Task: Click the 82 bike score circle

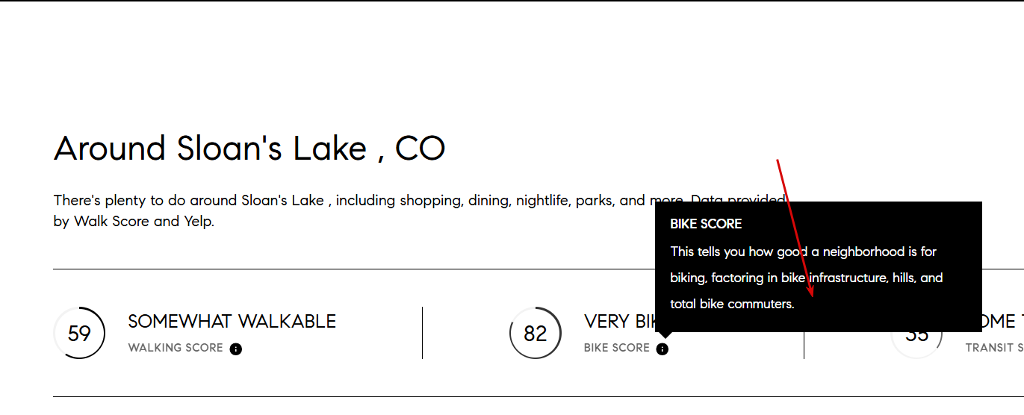Action: [536, 333]
